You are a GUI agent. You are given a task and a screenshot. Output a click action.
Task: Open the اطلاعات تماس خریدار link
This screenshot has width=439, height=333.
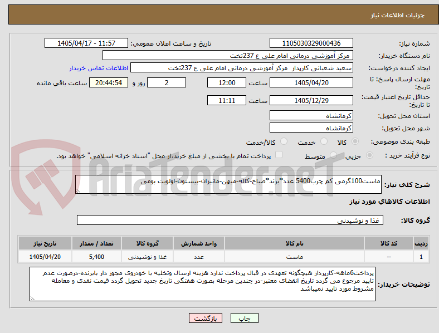click(x=99, y=68)
